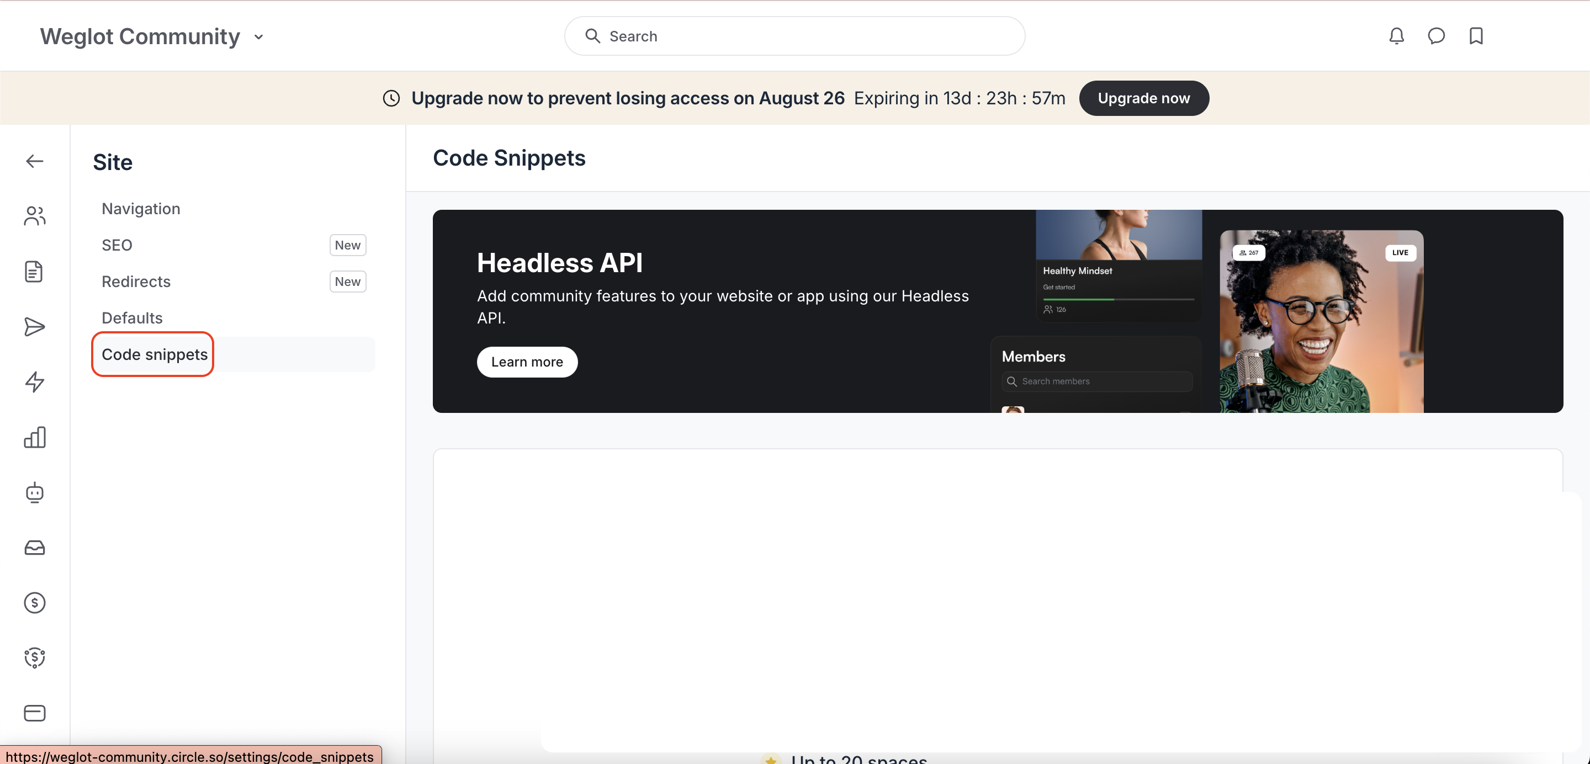Open the lightning bolt workflows icon
The width and height of the screenshot is (1590, 764).
(x=35, y=382)
